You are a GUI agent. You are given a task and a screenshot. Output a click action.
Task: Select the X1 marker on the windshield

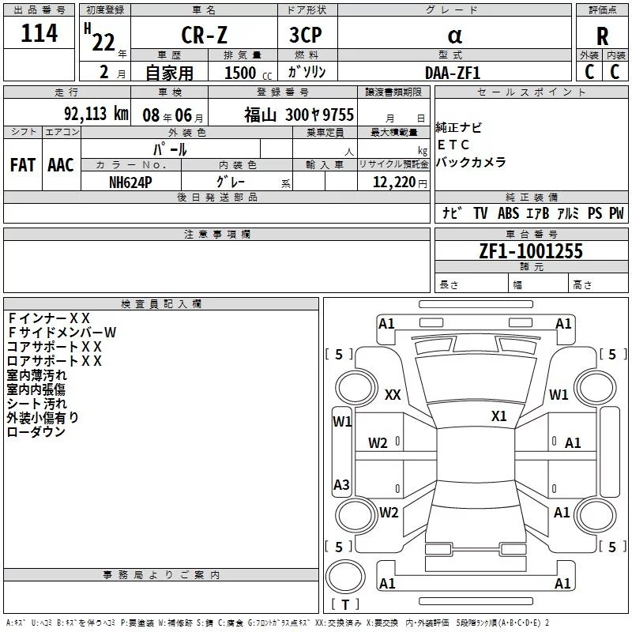pos(499,416)
